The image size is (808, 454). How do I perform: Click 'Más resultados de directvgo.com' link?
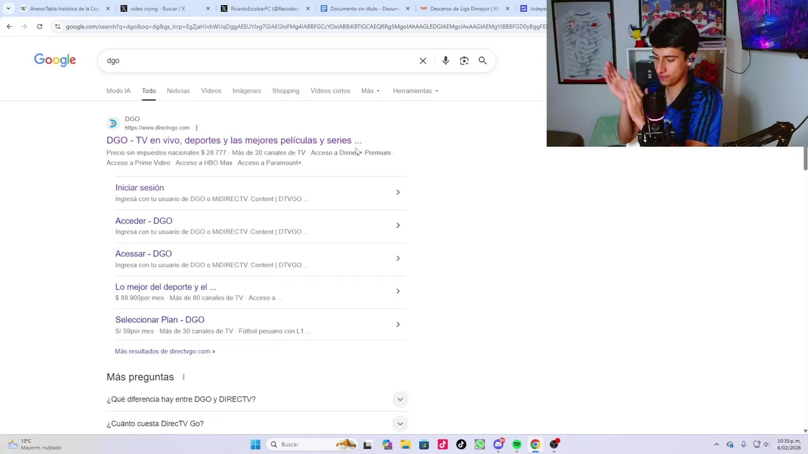coord(165,351)
